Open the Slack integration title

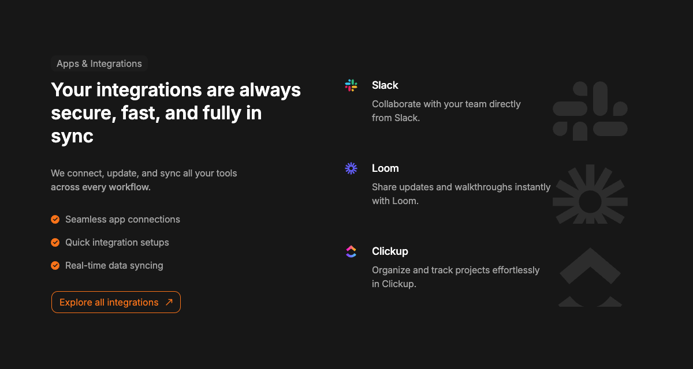coord(385,85)
